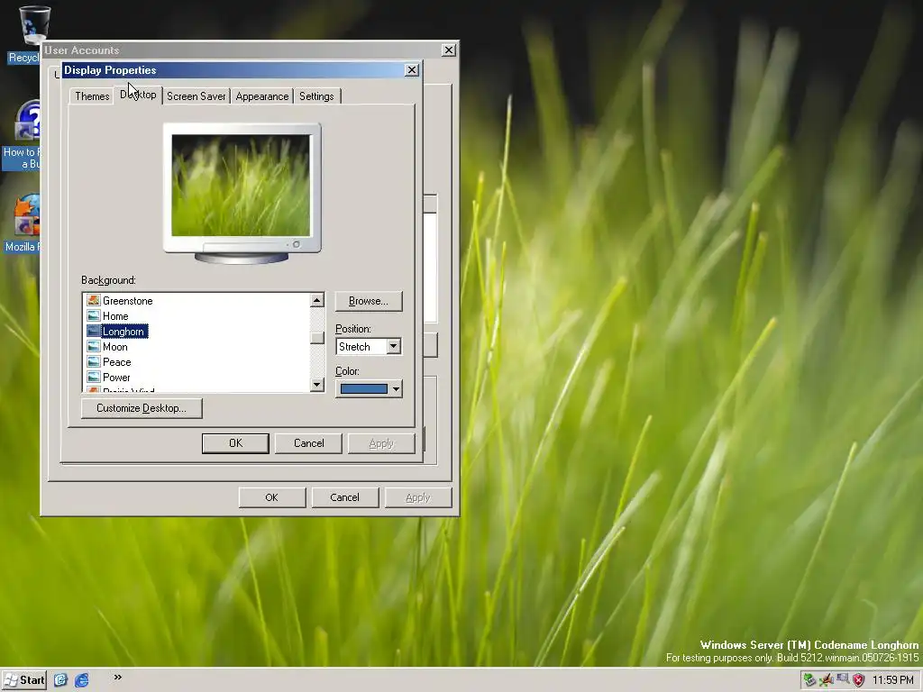
Task: Click the background list scroll up arrow
Action: pyautogui.click(x=316, y=301)
